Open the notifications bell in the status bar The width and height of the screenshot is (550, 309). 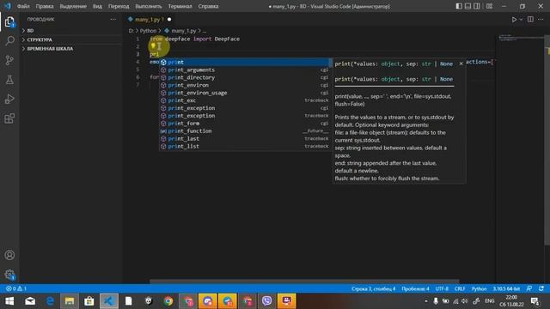[541, 288]
